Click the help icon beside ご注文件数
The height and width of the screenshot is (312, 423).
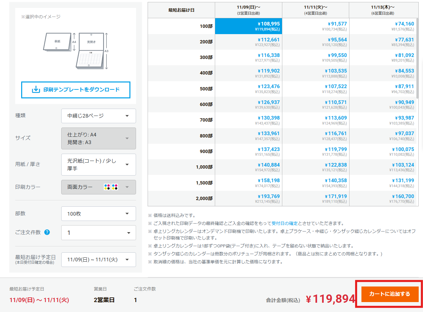[x=47, y=232]
